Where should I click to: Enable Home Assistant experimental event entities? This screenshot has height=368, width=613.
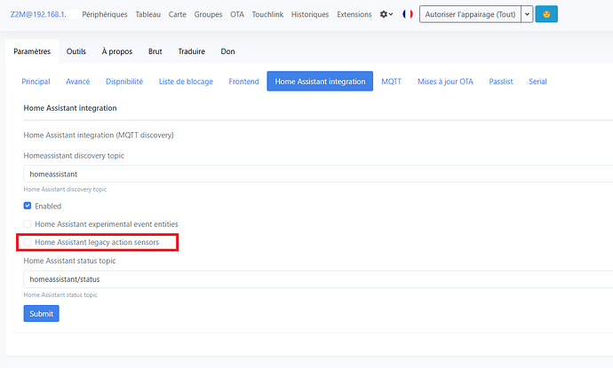[28, 224]
